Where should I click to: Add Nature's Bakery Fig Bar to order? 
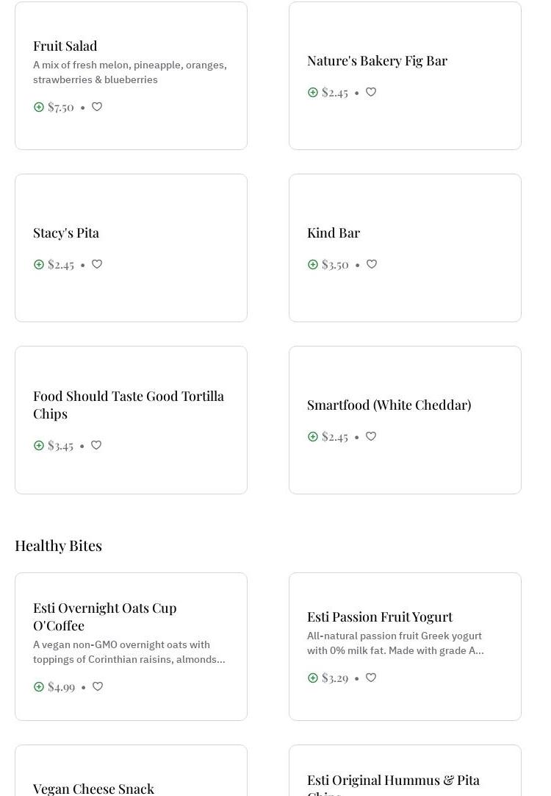[313, 93]
